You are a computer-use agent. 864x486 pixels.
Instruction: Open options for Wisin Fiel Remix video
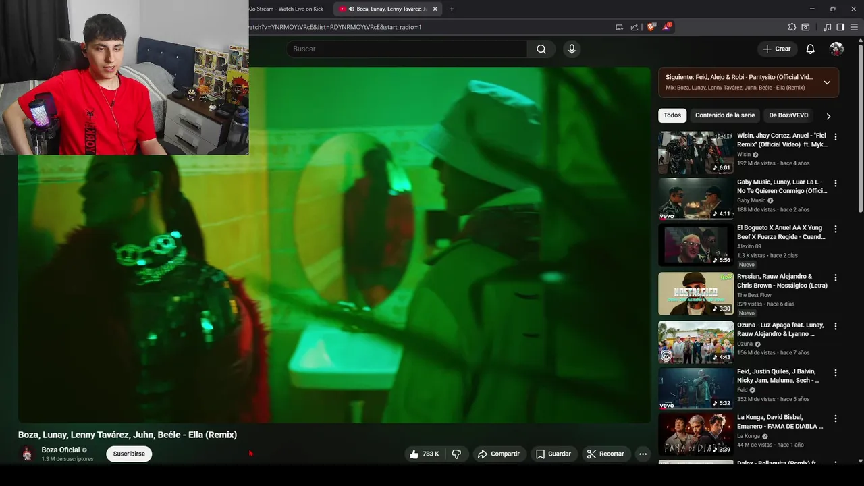click(836, 136)
